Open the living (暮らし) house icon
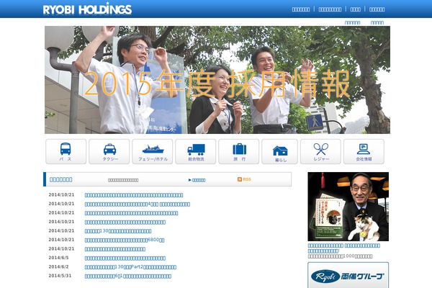Image resolution: width=432 pixels, height=288 pixels. tap(279, 152)
